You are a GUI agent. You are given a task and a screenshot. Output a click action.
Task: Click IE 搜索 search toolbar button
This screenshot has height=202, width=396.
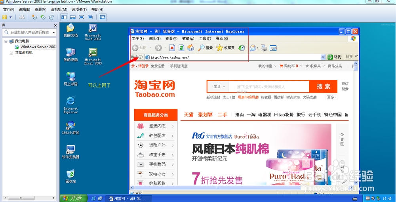[205, 48]
